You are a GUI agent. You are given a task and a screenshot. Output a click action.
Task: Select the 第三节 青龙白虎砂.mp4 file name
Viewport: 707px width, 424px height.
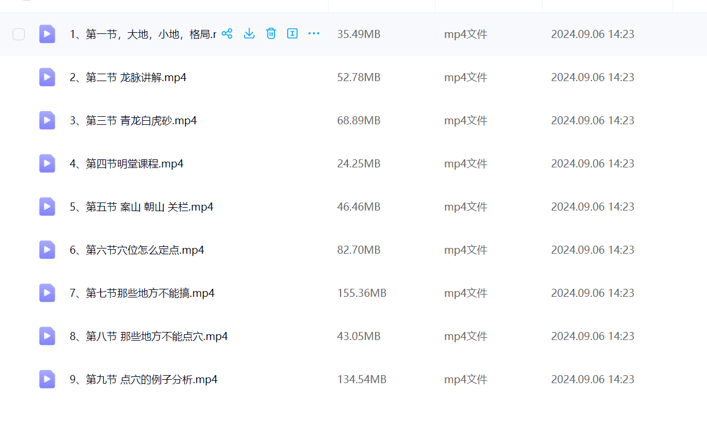[141, 120]
